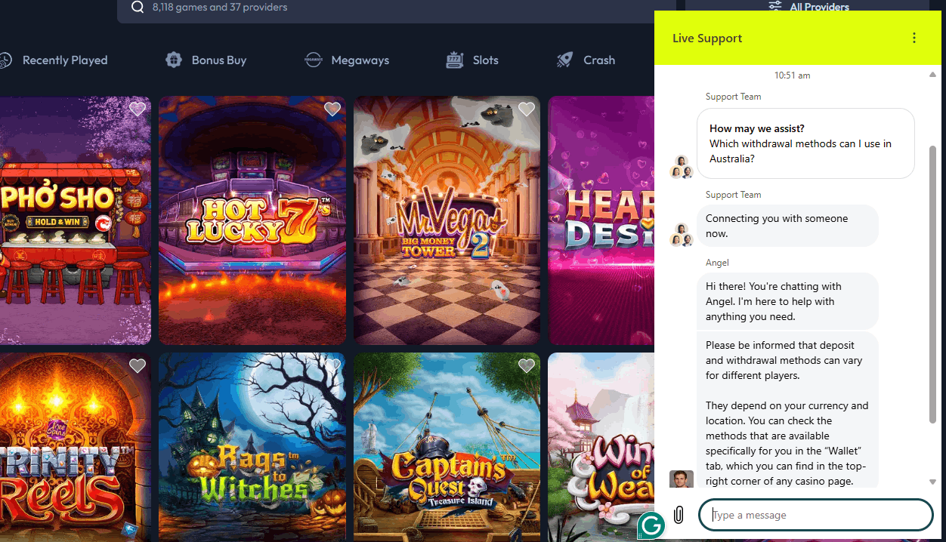Click the 'Angel' sender name label
This screenshot has width=946, height=542.
tap(717, 263)
